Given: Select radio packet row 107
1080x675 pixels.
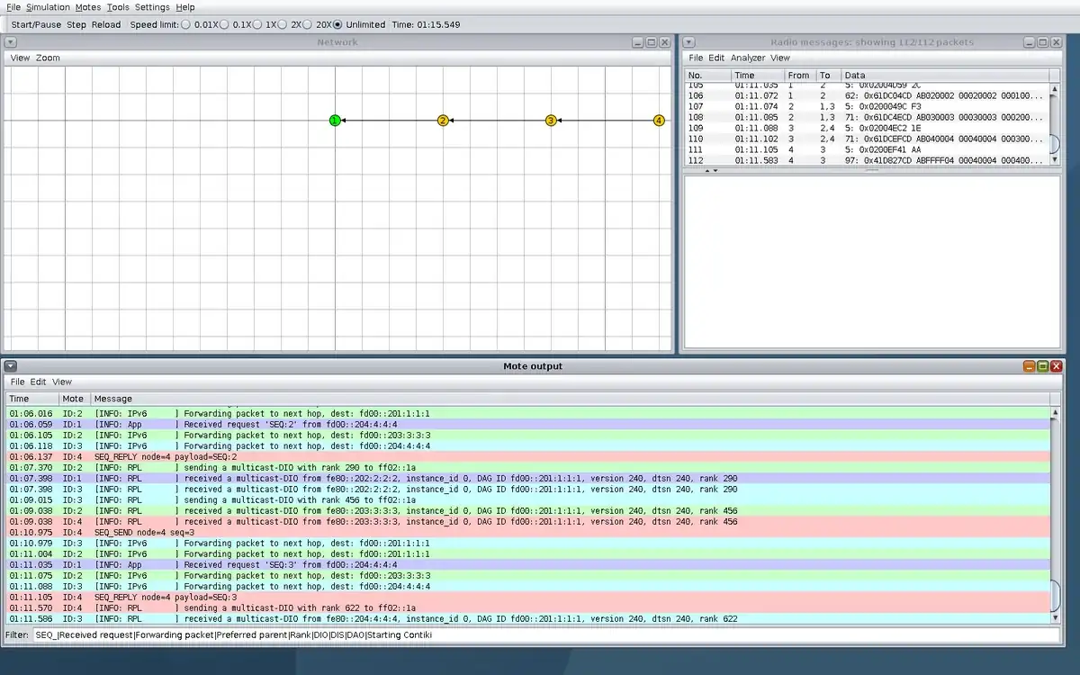Looking at the screenshot, I should tap(867, 106).
